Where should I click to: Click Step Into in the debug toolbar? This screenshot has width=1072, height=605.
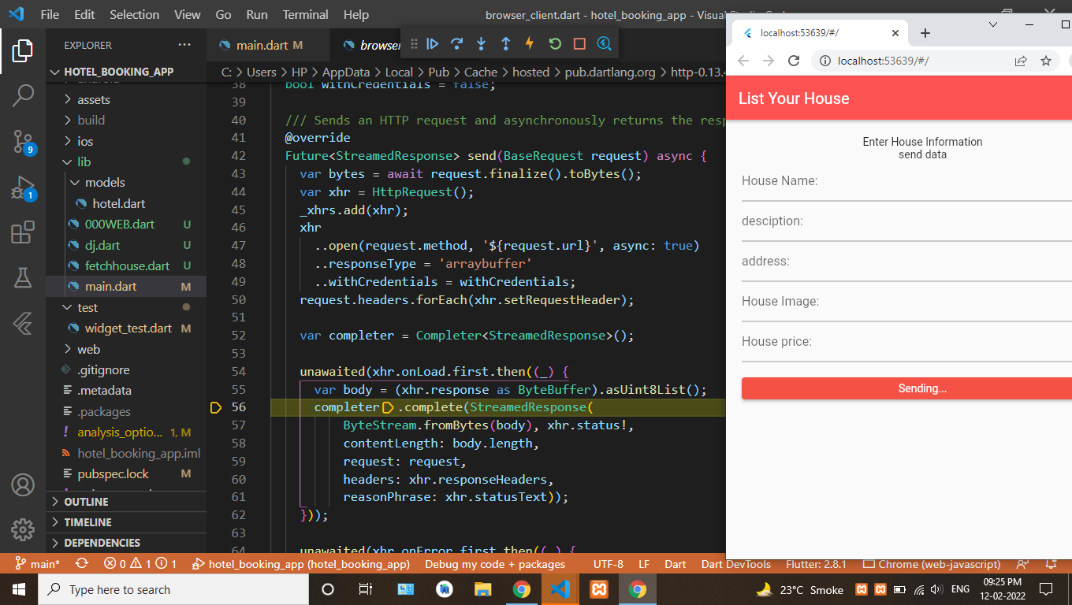481,44
